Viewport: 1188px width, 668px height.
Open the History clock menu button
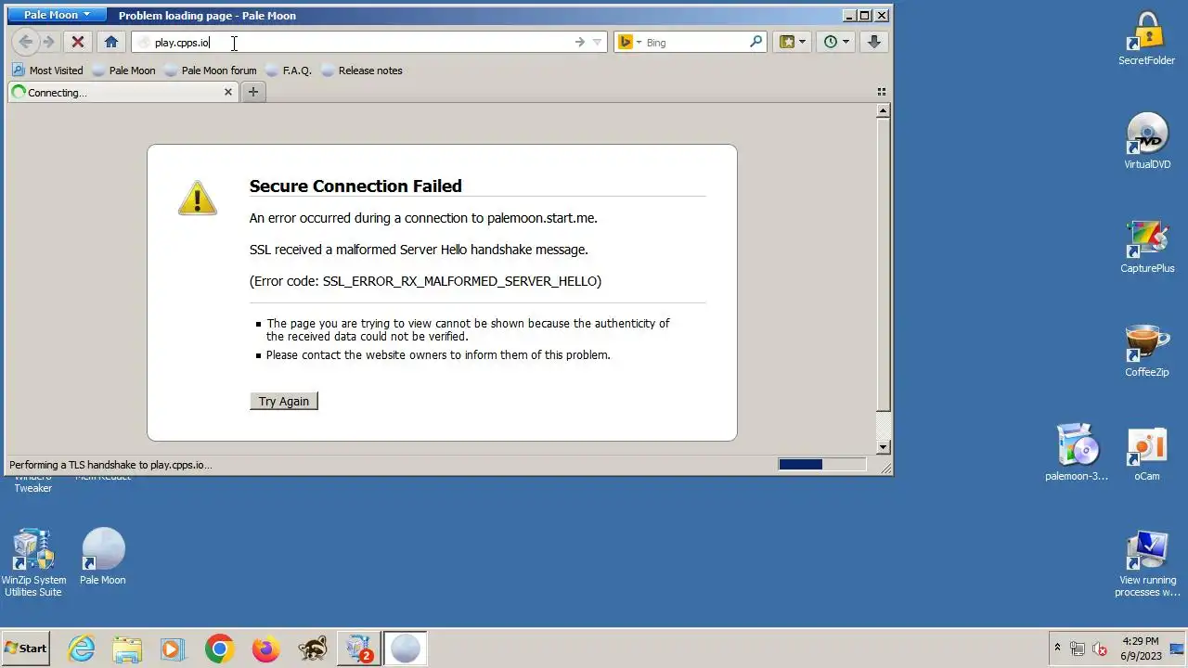pyautogui.click(x=835, y=42)
